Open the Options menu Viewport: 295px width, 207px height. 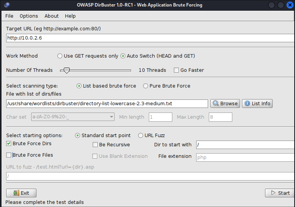pyautogui.click(x=29, y=16)
